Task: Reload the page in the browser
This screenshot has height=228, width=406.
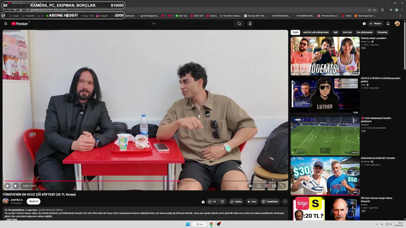Action: (x=15, y=10)
